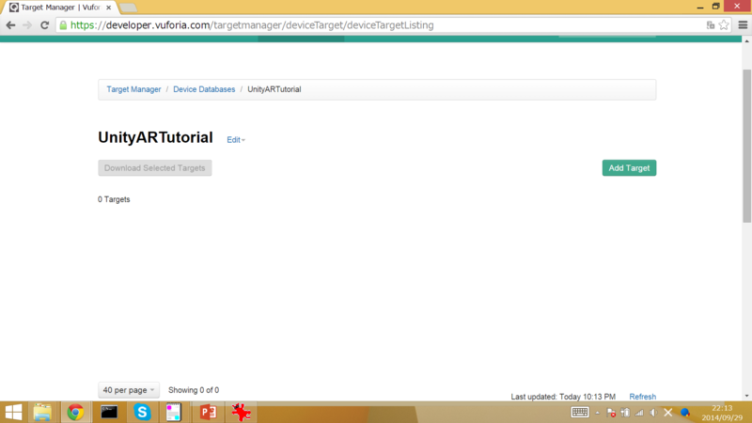Screen dimensions: 752x423
Task: Go to Device Databases breadcrumb link
Action: tap(204, 89)
